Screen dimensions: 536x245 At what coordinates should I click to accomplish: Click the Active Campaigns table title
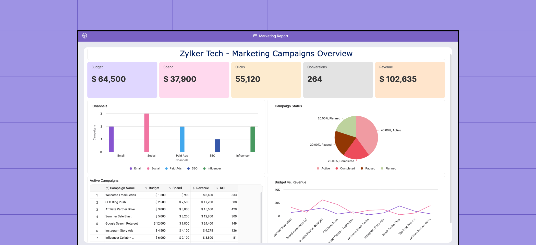[x=104, y=180]
